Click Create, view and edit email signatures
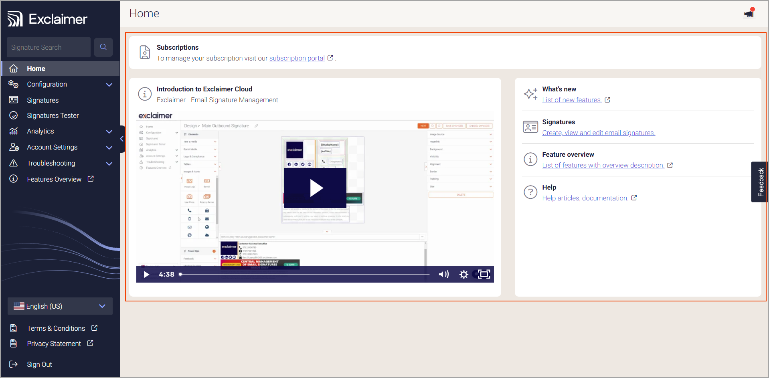Screen dimensions: 769x378 coord(598,133)
